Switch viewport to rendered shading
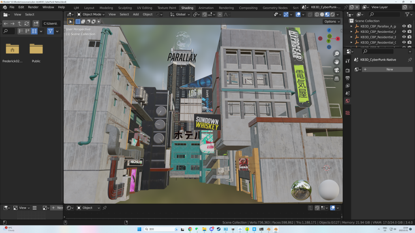This screenshot has height=233, width=415. pos(333,15)
